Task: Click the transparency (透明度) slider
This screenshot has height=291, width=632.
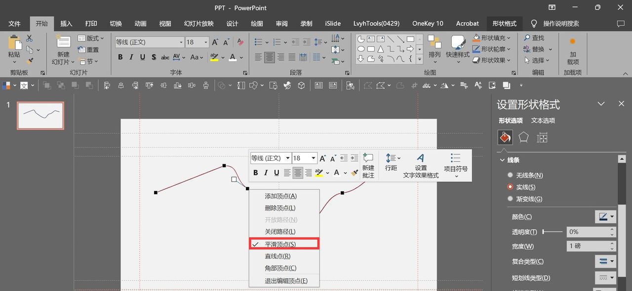Action: click(553, 231)
